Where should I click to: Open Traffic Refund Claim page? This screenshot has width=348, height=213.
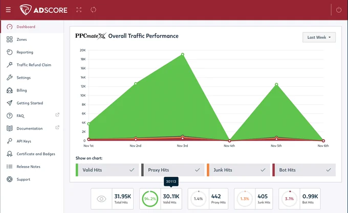[32, 65]
